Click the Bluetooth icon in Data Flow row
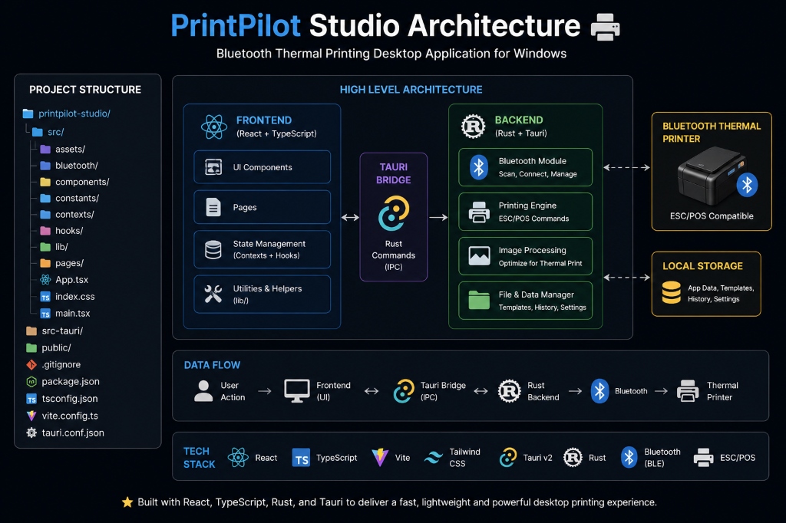 (x=599, y=391)
